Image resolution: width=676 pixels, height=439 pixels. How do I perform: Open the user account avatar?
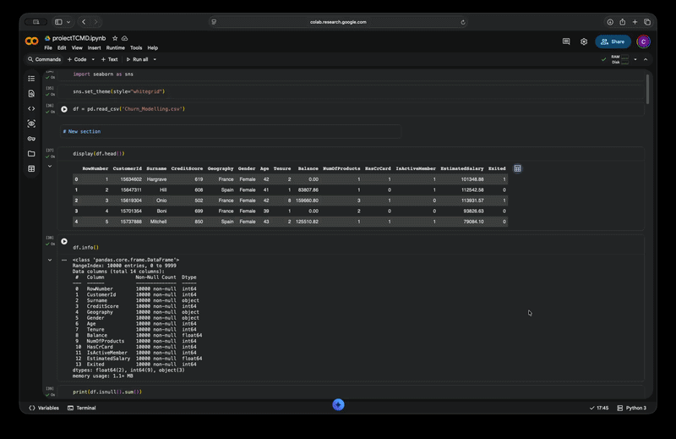tap(643, 41)
